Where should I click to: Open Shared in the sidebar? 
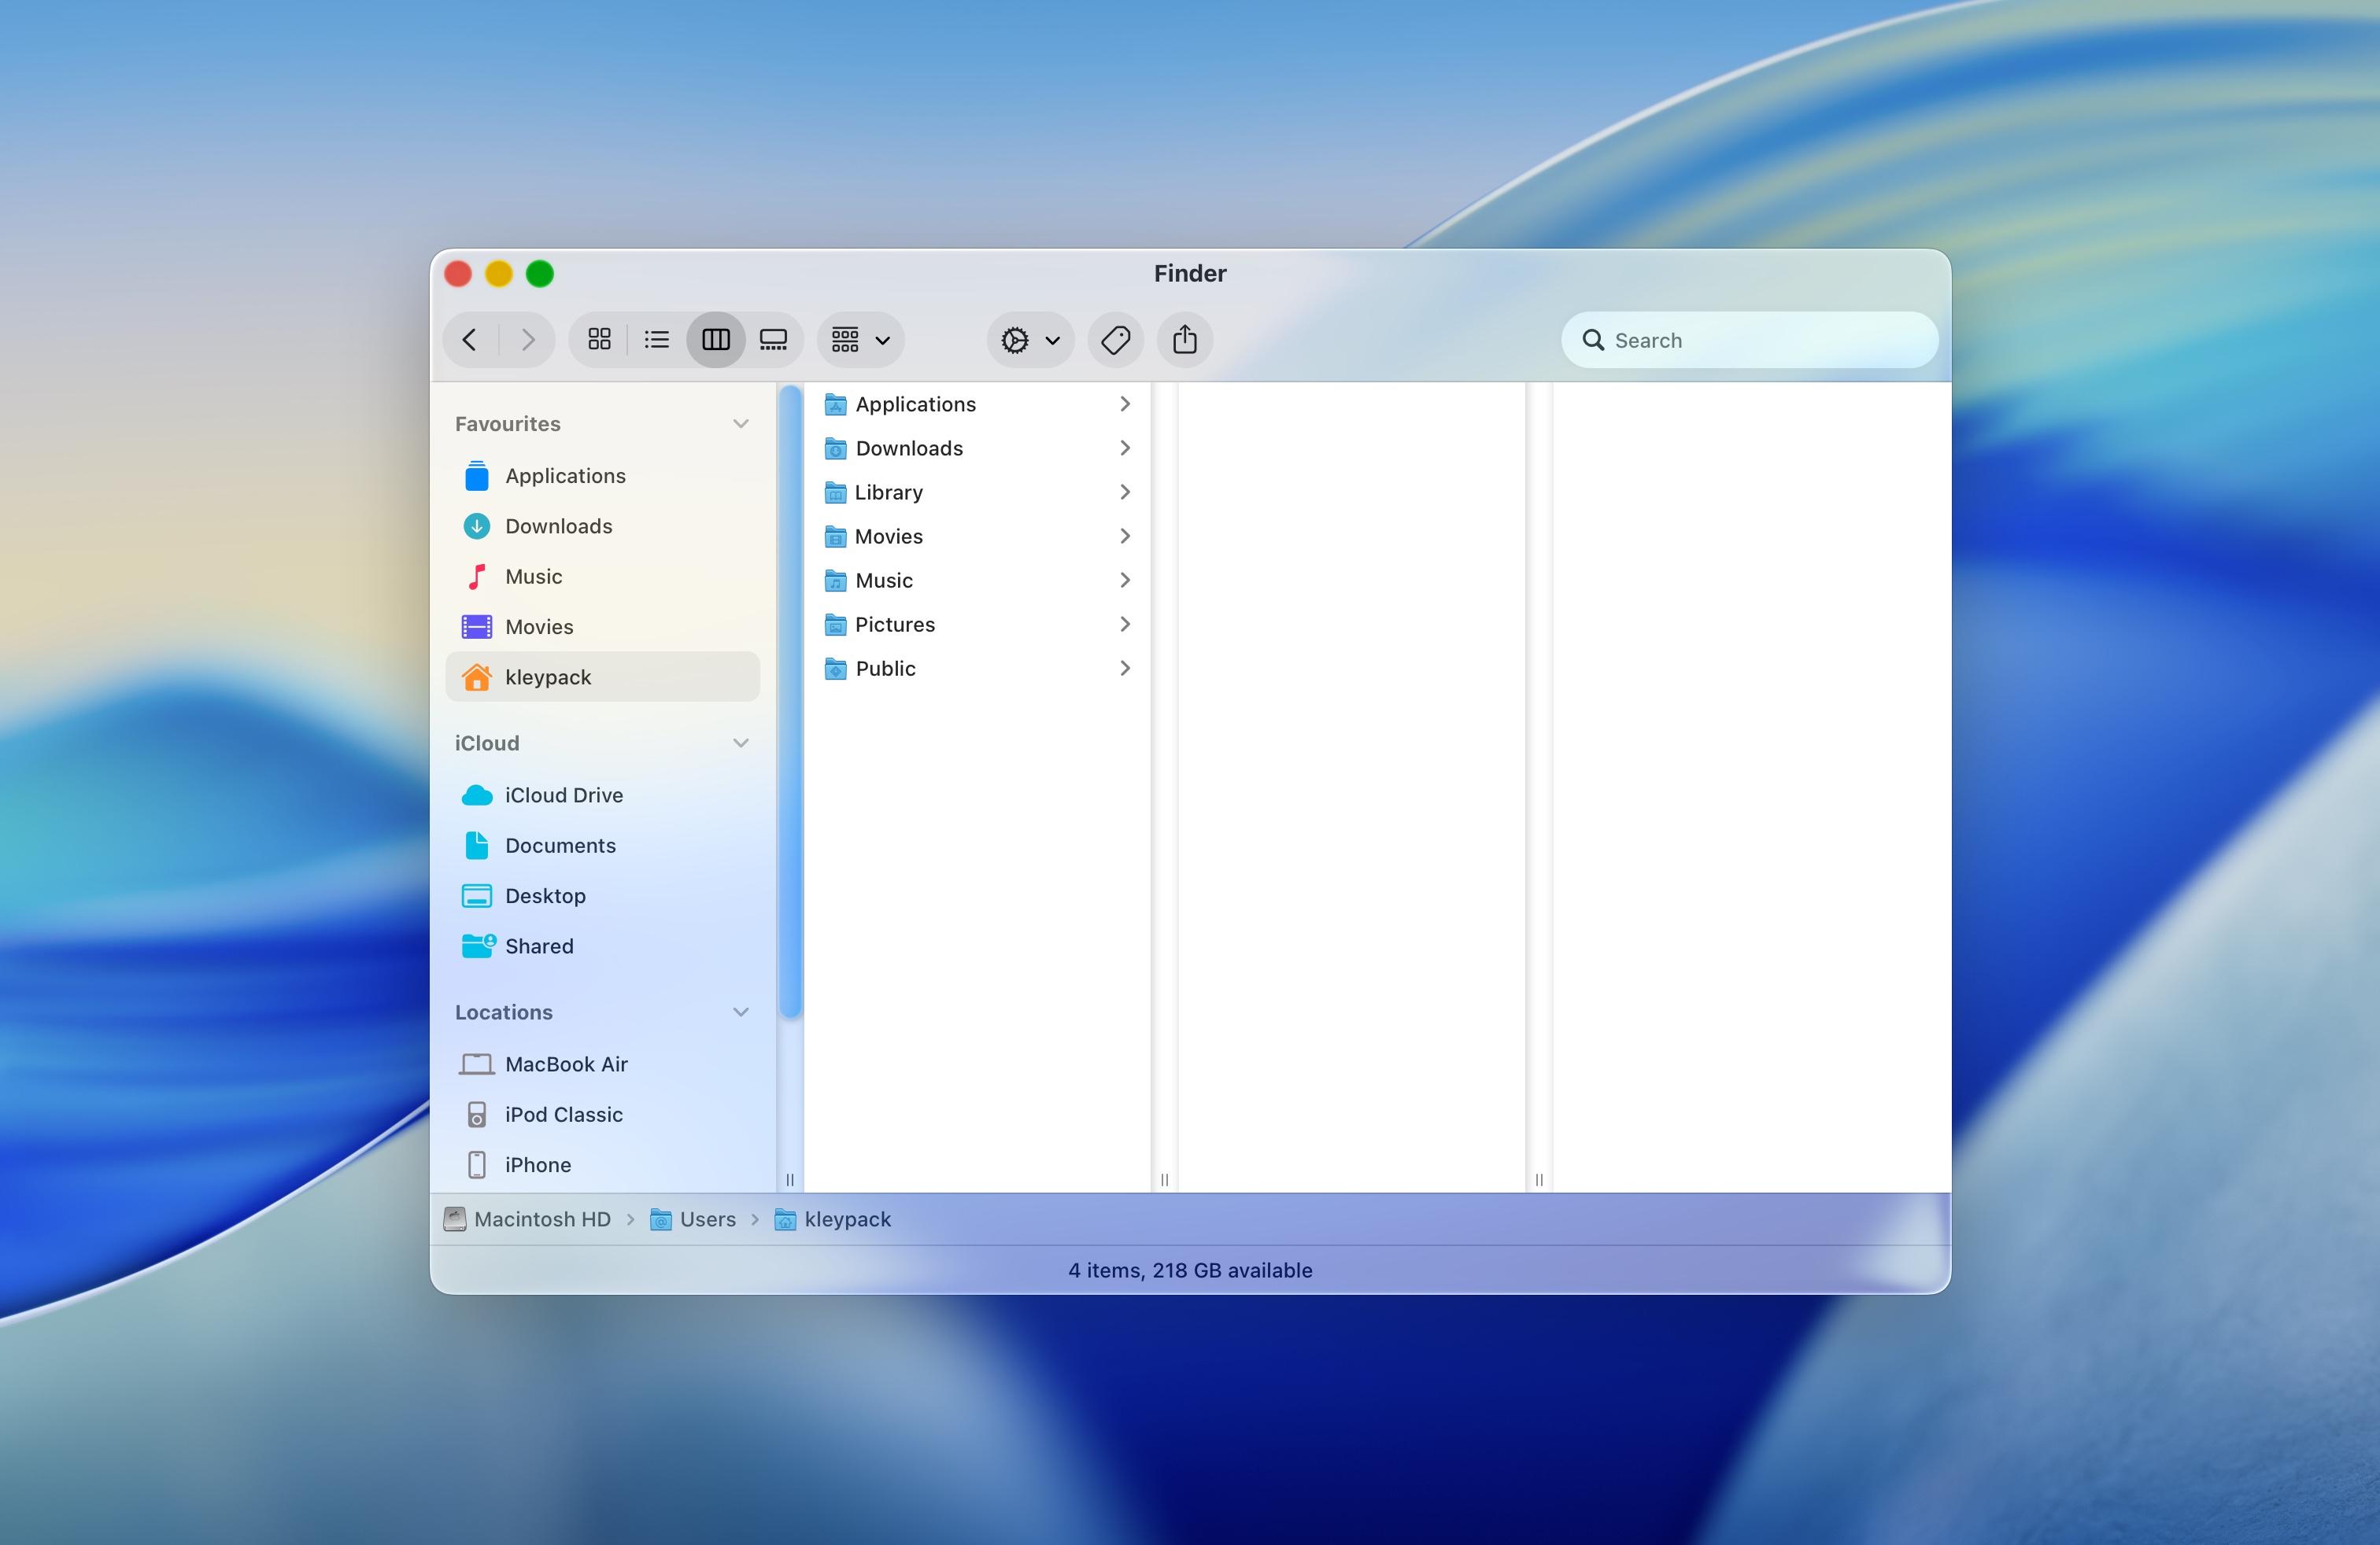pos(603,946)
